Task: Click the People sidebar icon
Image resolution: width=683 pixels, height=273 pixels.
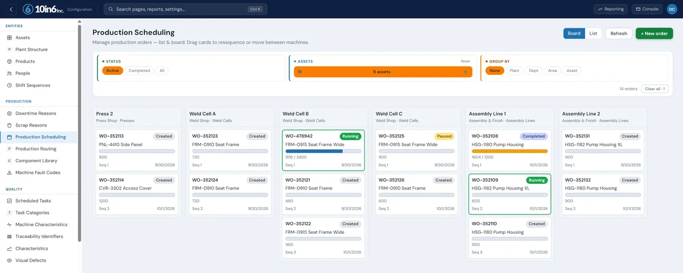Action: 9,73
